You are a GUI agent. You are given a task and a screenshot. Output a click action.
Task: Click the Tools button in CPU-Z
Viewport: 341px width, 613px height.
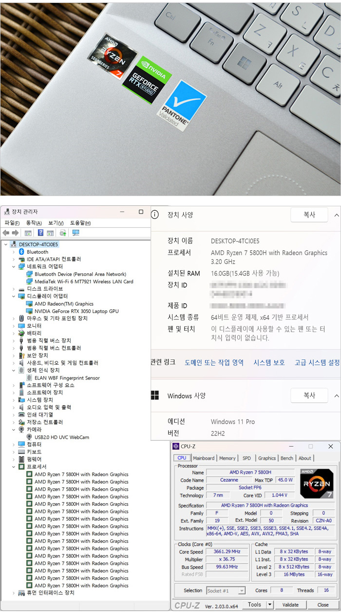254,605
